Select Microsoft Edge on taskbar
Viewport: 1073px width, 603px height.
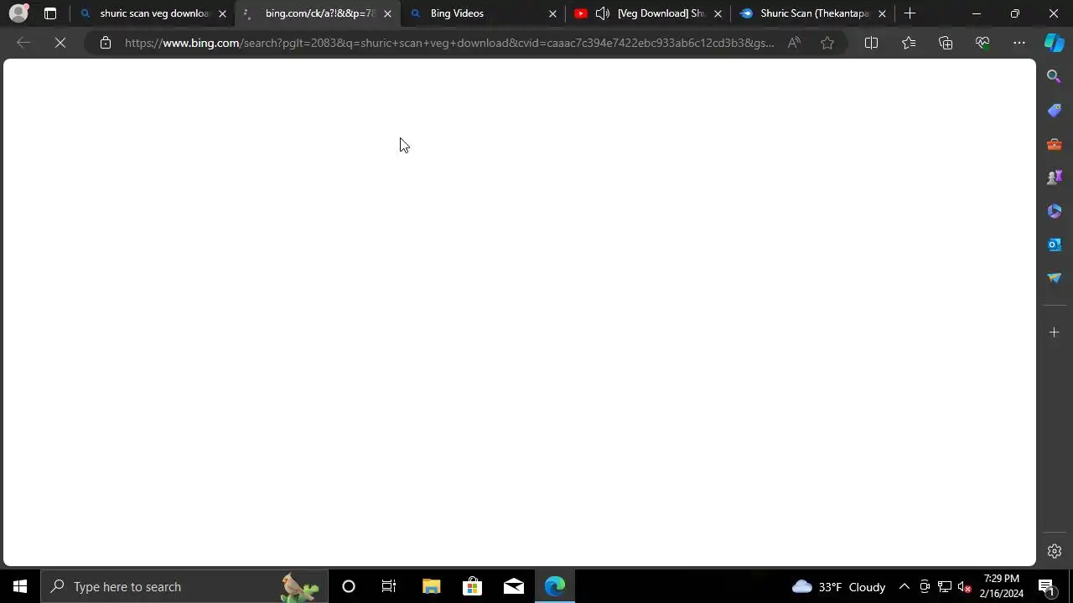pos(555,586)
